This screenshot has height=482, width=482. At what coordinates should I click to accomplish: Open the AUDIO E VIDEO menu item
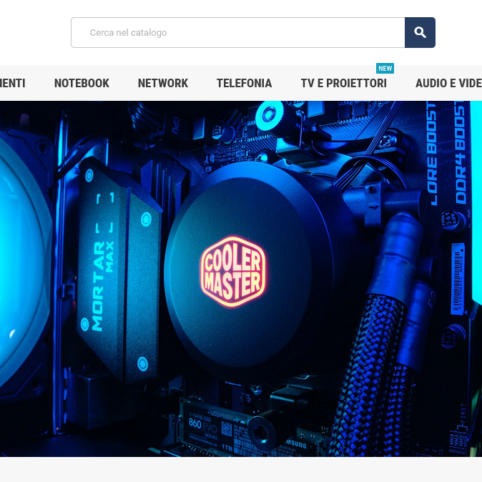pos(448,83)
